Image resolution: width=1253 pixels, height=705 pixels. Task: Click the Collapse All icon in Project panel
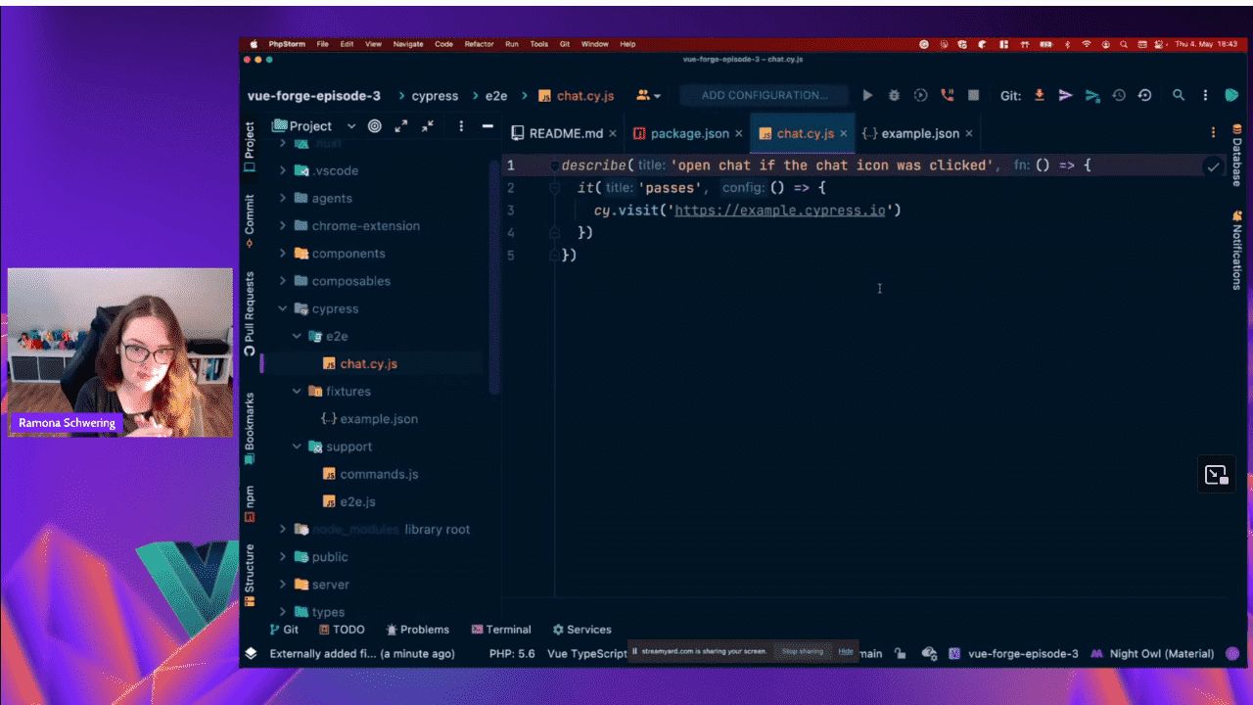pos(428,126)
